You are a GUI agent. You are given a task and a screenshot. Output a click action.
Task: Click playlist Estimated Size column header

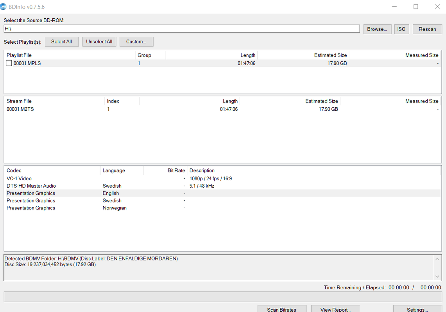click(303, 55)
